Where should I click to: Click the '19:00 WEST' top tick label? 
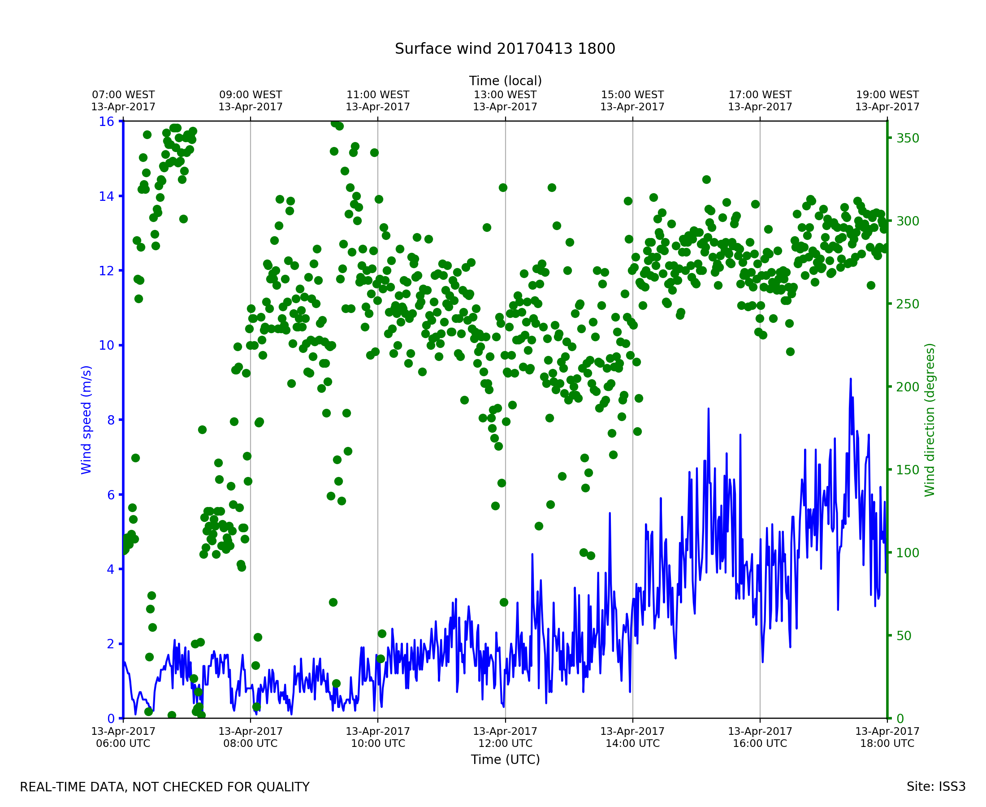pyautogui.click(x=887, y=95)
